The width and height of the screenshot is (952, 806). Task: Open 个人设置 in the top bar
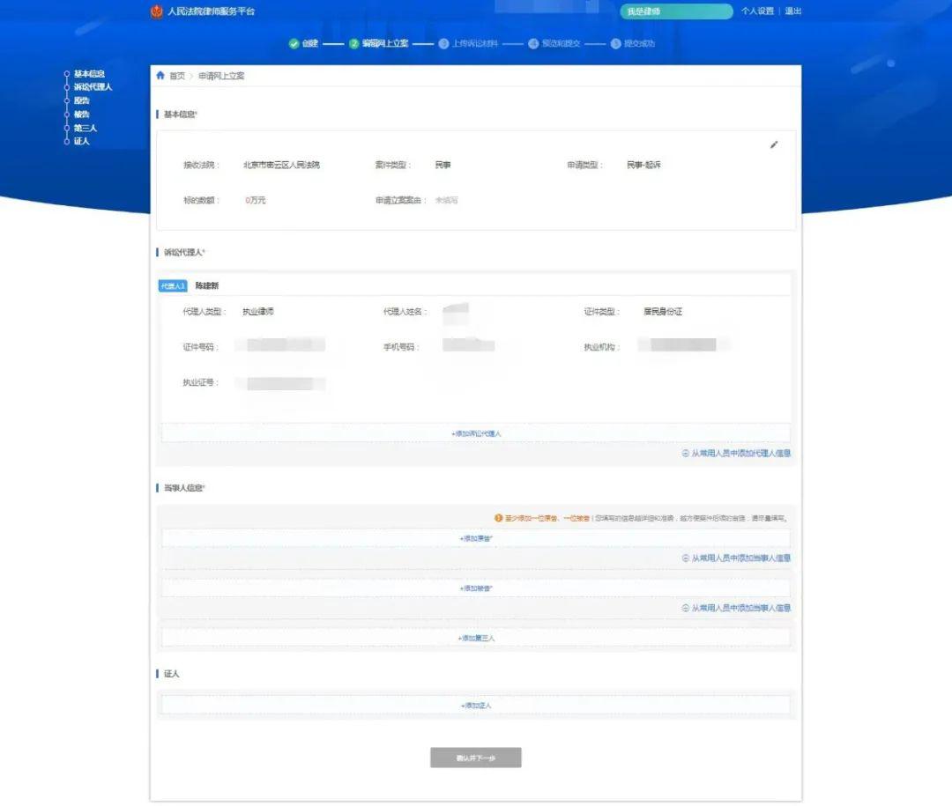pyautogui.click(x=757, y=11)
